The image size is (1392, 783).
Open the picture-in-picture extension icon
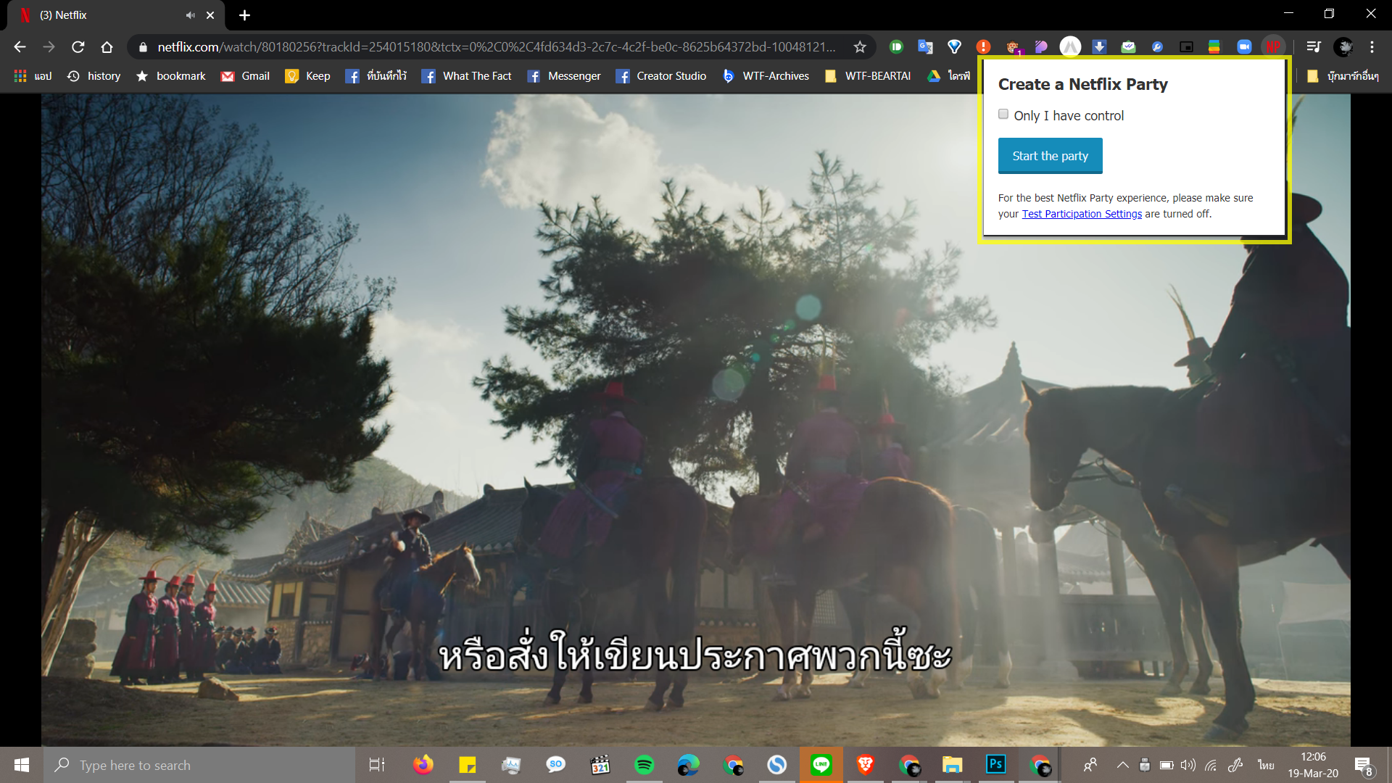(1186, 47)
